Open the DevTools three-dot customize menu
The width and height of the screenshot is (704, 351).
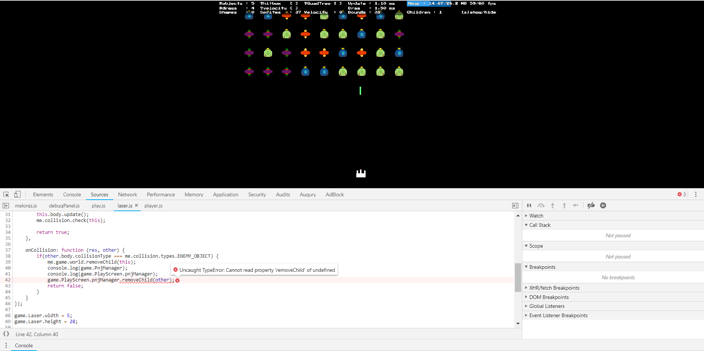coord(695,194)
